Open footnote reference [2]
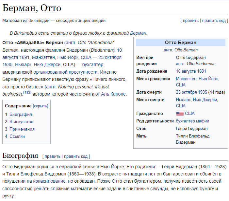The width and height of the screenshot is (229, 201). tap(29, 93)
